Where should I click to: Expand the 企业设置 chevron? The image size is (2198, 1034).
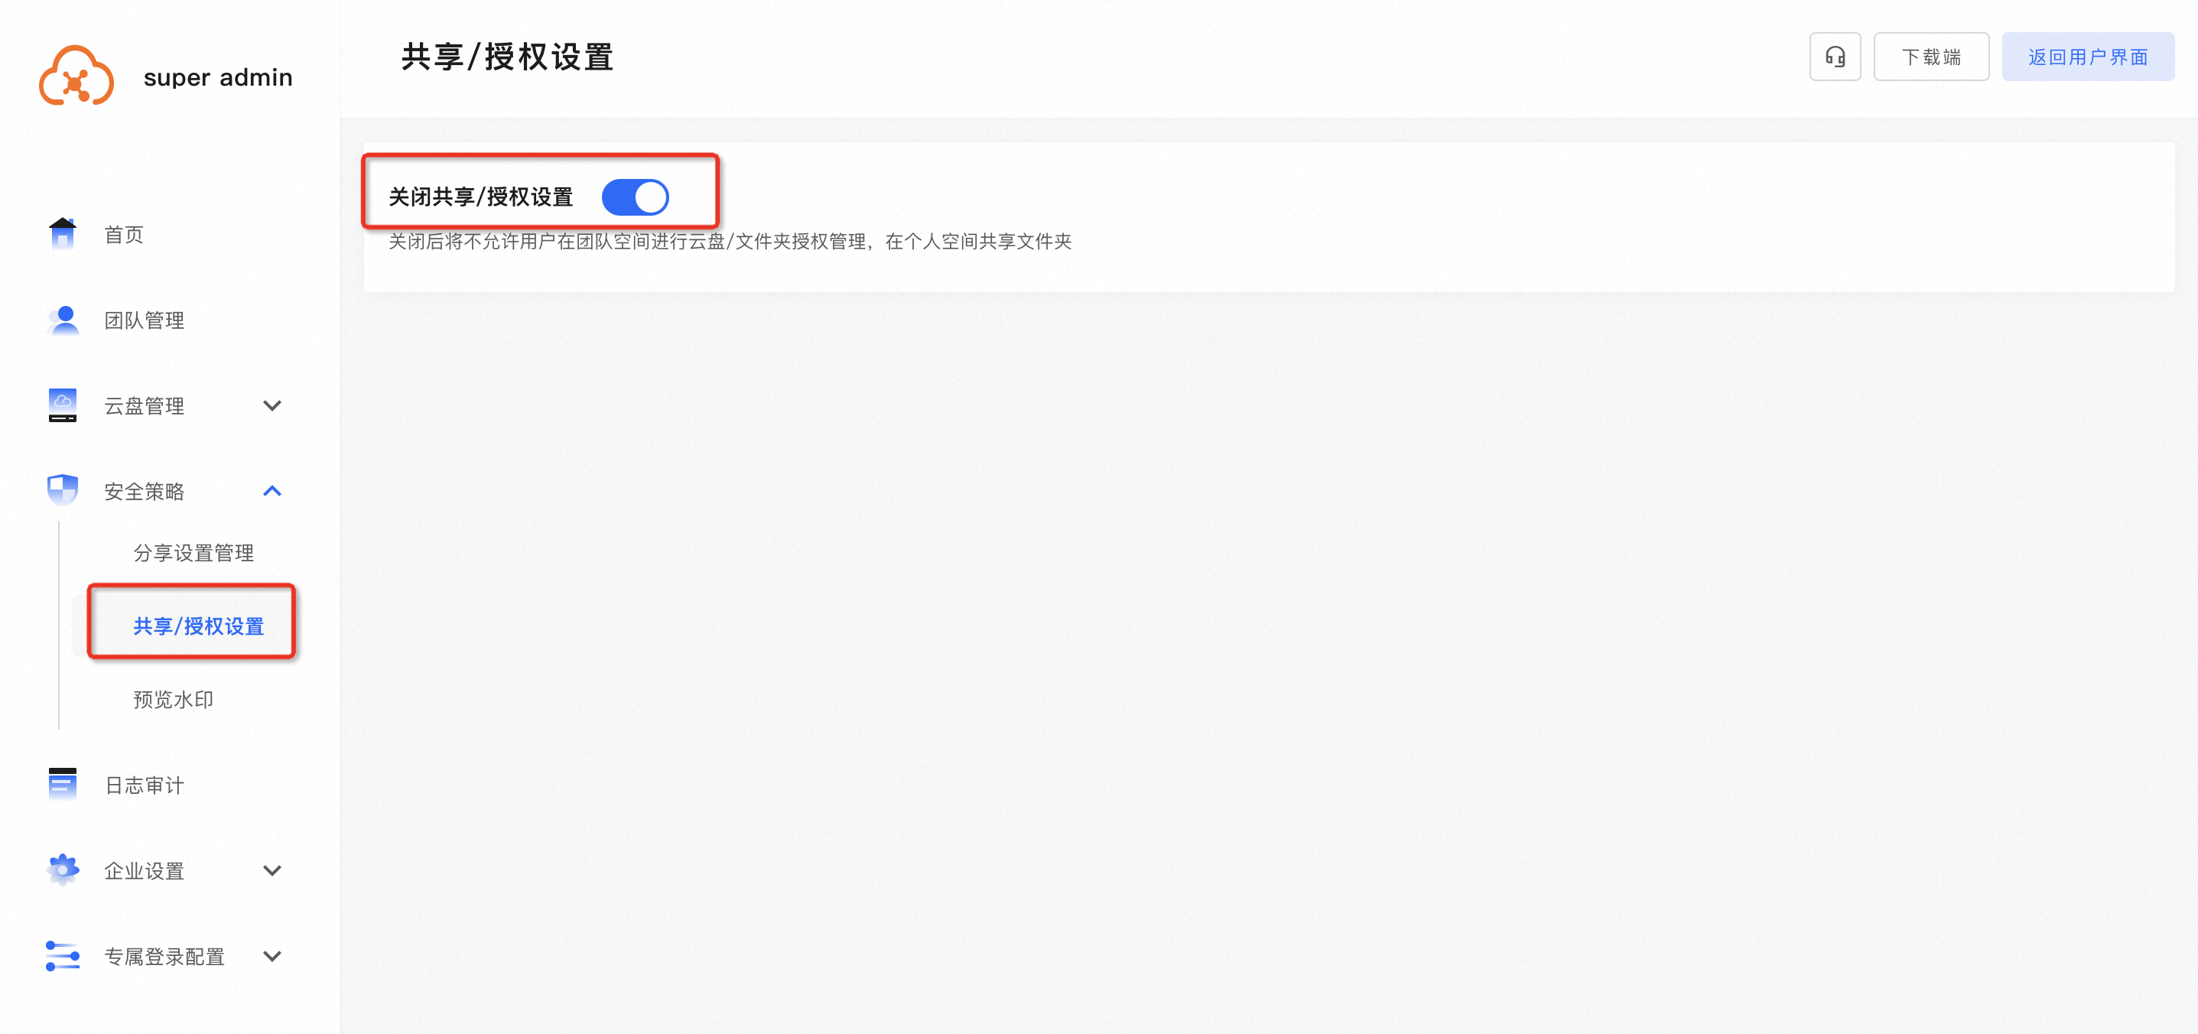click(272, 870)
